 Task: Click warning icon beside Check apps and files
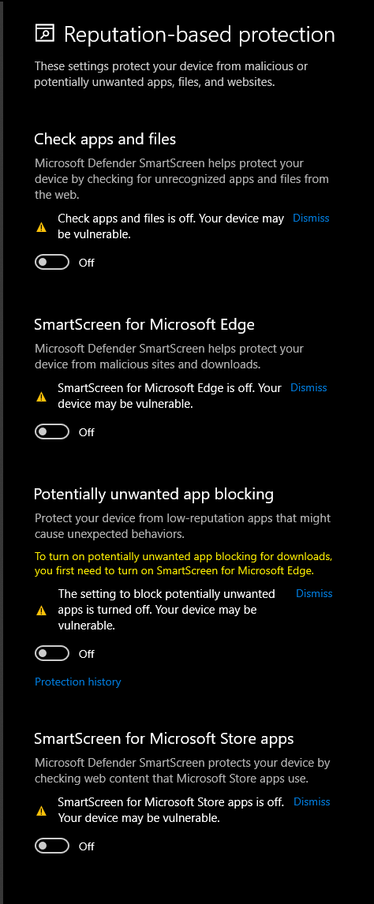41,228
